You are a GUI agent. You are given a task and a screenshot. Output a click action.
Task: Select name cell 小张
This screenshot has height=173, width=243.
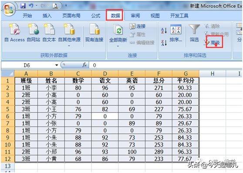(51, 123)
